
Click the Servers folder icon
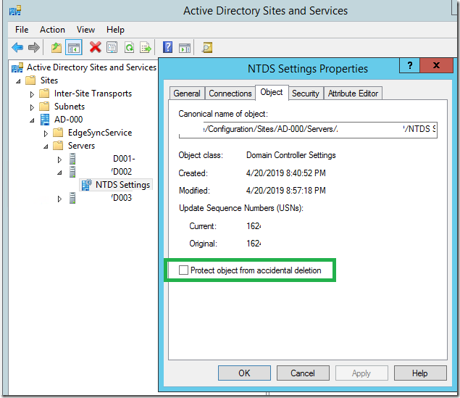(x=58, y=145)
